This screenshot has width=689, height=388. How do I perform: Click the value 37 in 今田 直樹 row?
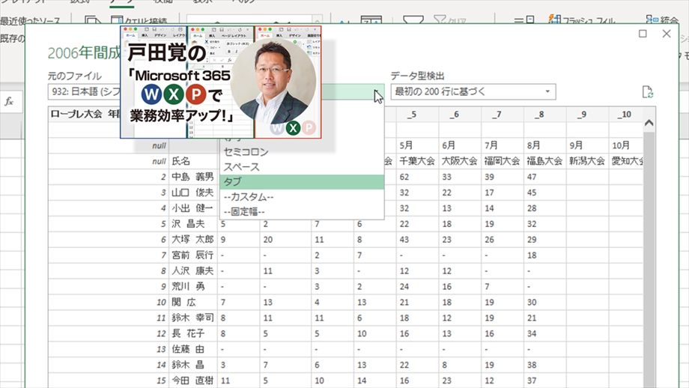[532, 381]
